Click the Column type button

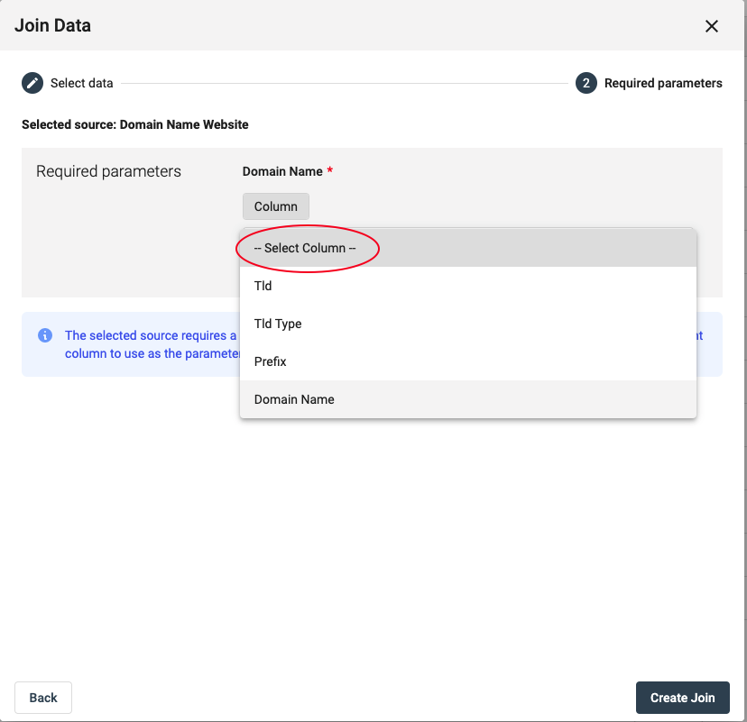point(276,206)
